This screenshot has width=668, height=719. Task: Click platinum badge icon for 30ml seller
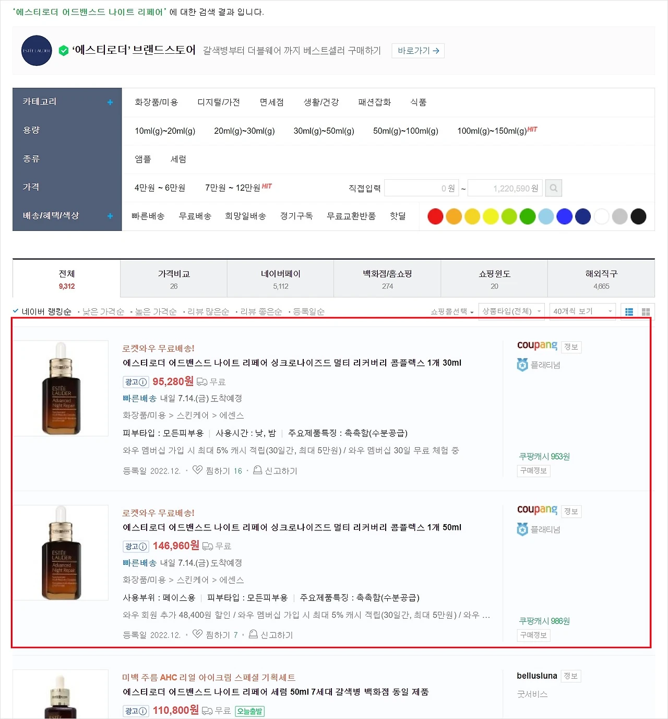pyautogui.click(x=522, y=365)
